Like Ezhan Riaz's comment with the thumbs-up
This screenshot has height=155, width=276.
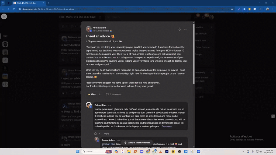click(95, 133)
